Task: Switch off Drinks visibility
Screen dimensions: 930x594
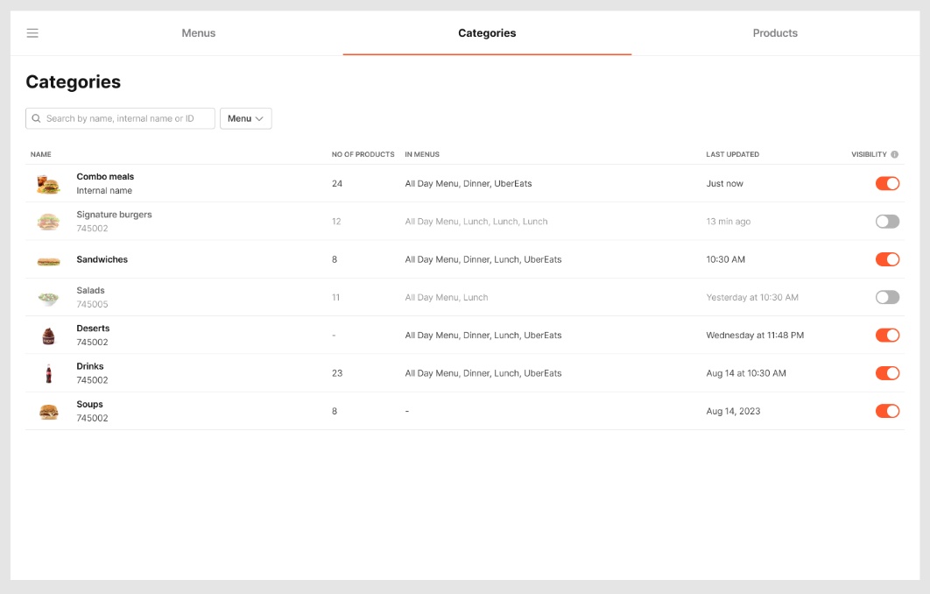Action: pyautogui.click(x=887, y=373)
